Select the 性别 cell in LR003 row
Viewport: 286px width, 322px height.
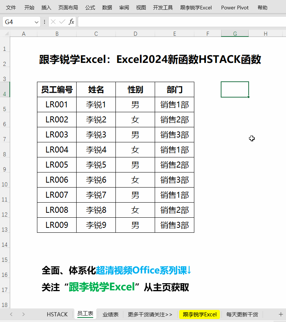(135, 135)
